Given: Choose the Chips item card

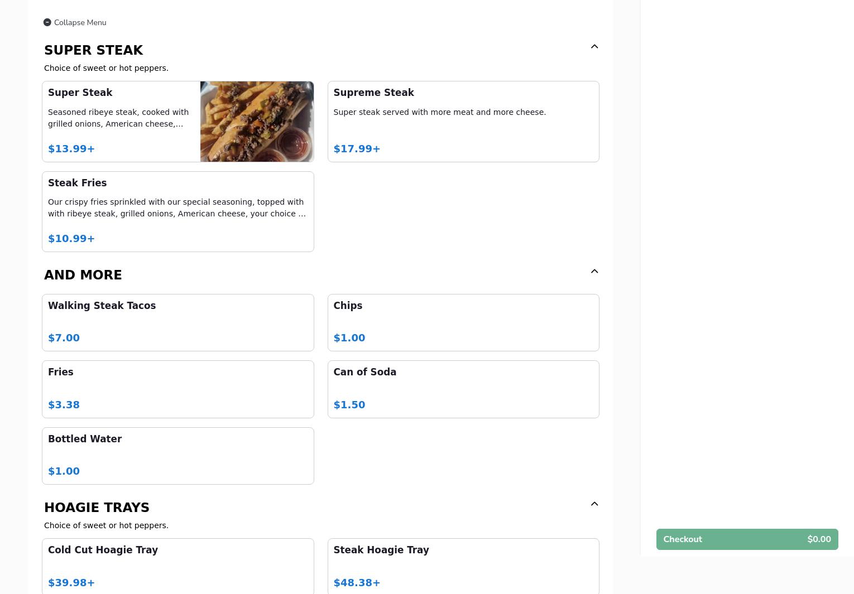Looking at the screenshot, I should [x=463, y=322].
